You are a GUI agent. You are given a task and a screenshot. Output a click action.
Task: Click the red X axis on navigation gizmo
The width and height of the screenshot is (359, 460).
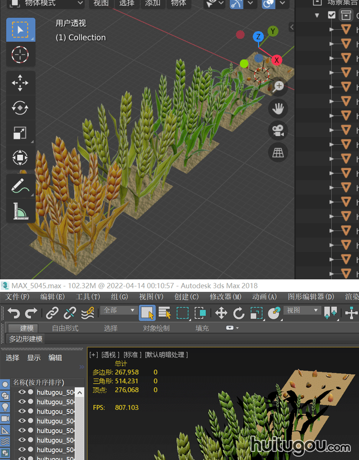click(277, 60)
